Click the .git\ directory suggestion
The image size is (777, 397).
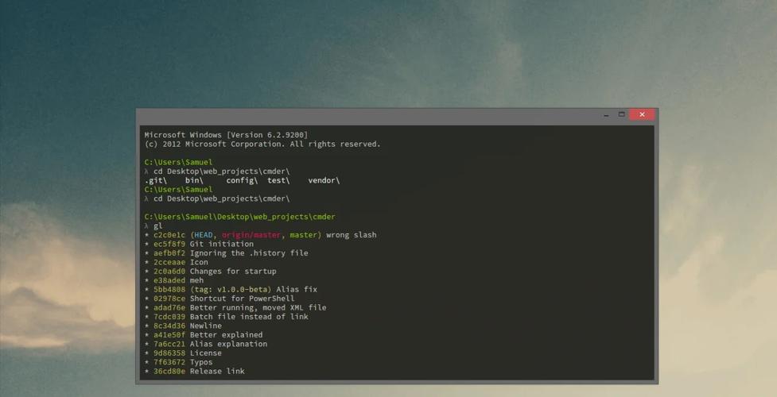(x=156, y=181)
